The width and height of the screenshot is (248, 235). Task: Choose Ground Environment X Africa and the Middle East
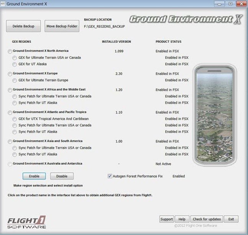tap(10, 90)
